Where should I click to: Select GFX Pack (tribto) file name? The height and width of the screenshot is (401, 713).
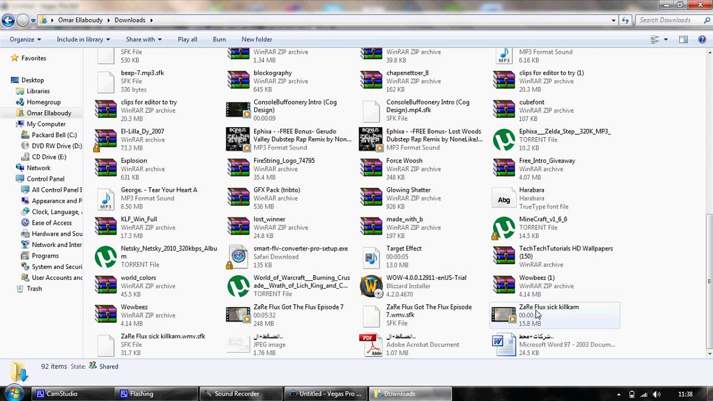pyautogui.click(x=277, y=190)
